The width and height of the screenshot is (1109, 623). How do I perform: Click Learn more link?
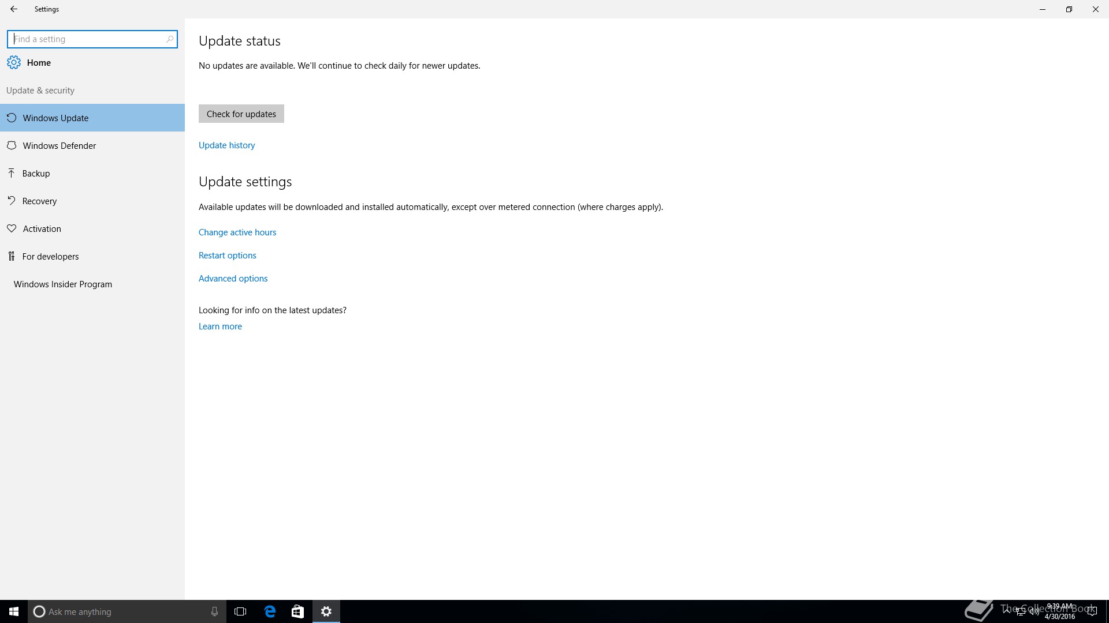[220, 326]
